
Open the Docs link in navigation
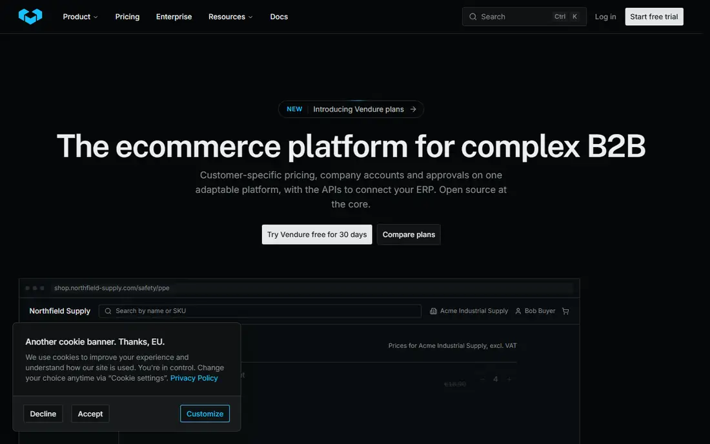pyautogui.click(x=279, y=17)
